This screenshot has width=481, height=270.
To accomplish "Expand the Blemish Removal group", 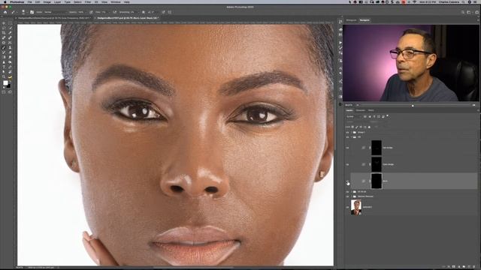I will coord(352,196).
